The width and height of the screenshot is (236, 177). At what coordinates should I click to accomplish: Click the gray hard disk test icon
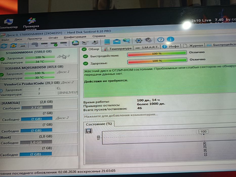[35, 45]
